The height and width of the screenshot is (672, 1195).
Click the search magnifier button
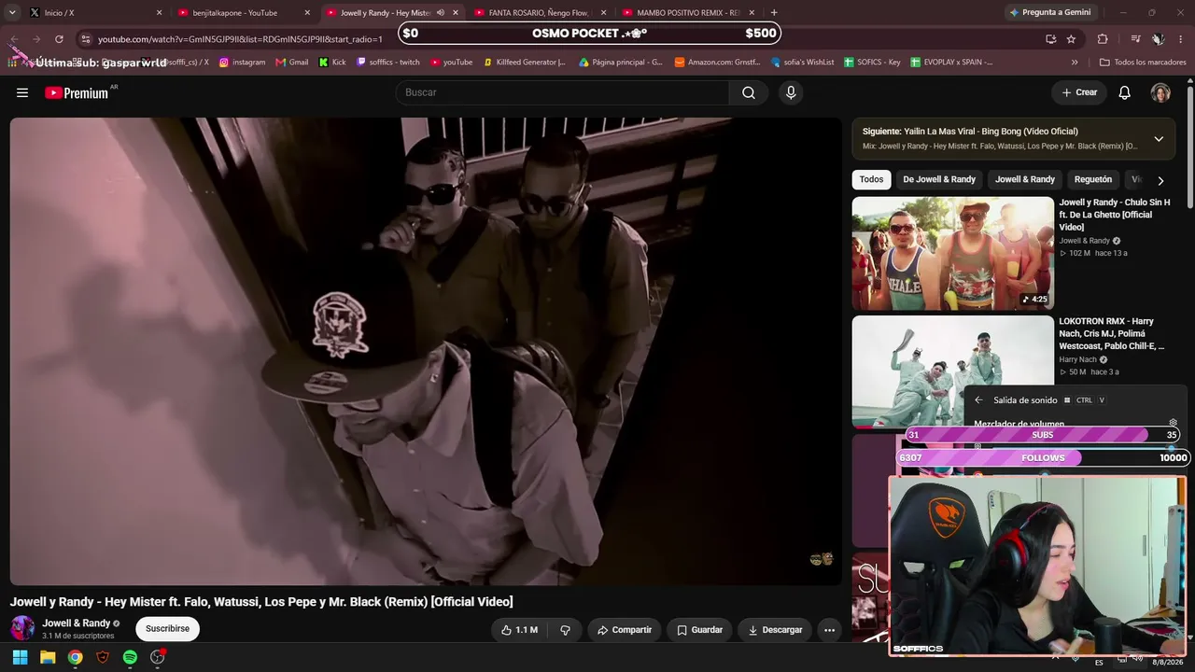point(749,92)
